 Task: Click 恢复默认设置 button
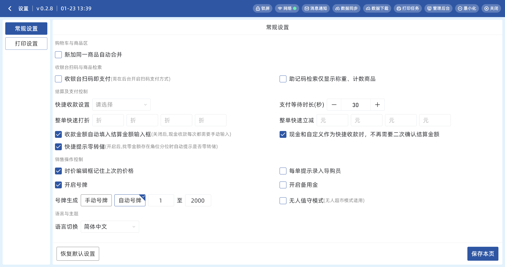[78, 254]
